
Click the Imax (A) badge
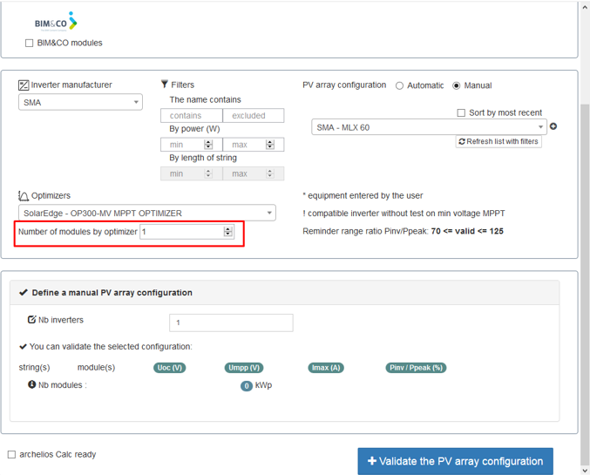pos(326,368)
